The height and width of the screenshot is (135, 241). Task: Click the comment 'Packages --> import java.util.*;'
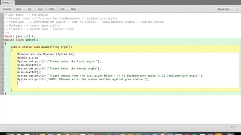pyautogui.click(x=34, y=25)
